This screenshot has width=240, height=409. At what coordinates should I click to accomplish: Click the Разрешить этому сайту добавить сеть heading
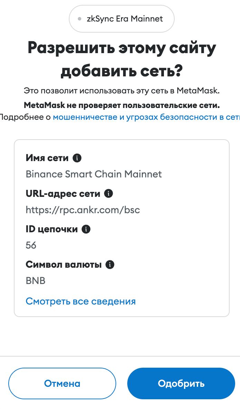pos(122,59)
